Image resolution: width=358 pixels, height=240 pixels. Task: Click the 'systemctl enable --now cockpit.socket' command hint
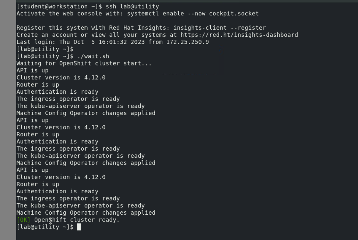point(193,14)
